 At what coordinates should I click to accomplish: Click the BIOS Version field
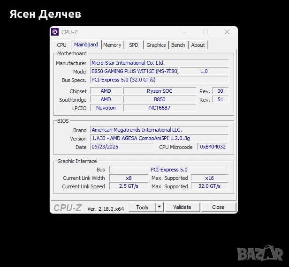click(x=159, y=138)
